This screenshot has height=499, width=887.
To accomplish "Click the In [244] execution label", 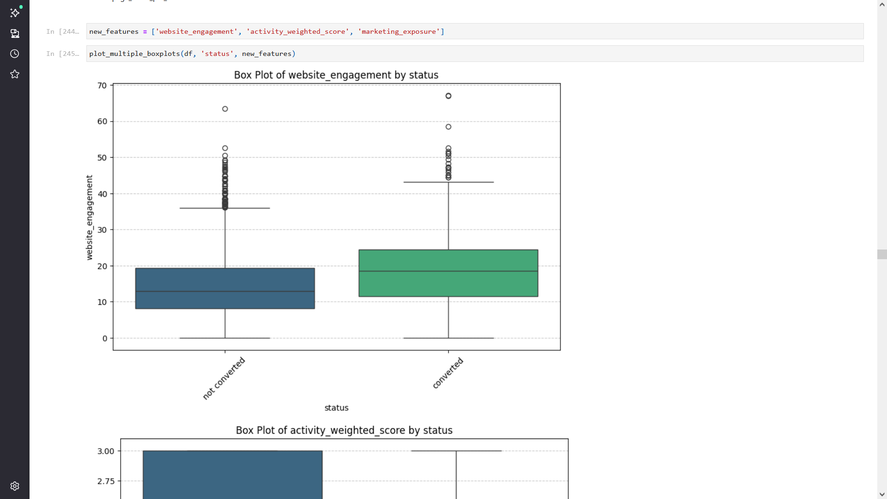I will pos(63,31).
